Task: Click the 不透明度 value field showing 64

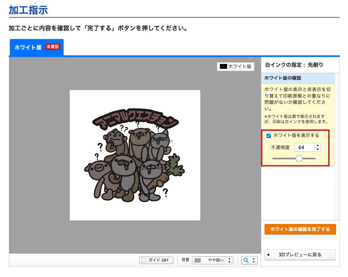Action: [304, 148]
